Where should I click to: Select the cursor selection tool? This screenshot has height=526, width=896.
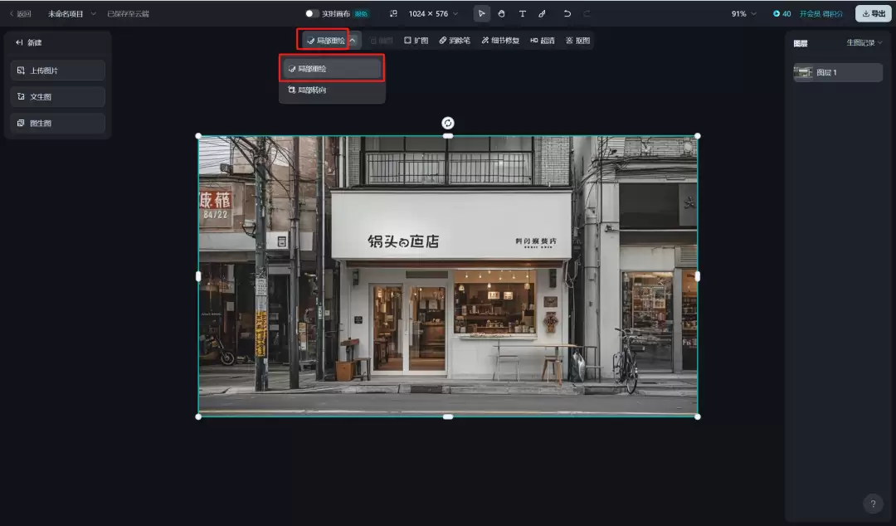click(482, 13)
